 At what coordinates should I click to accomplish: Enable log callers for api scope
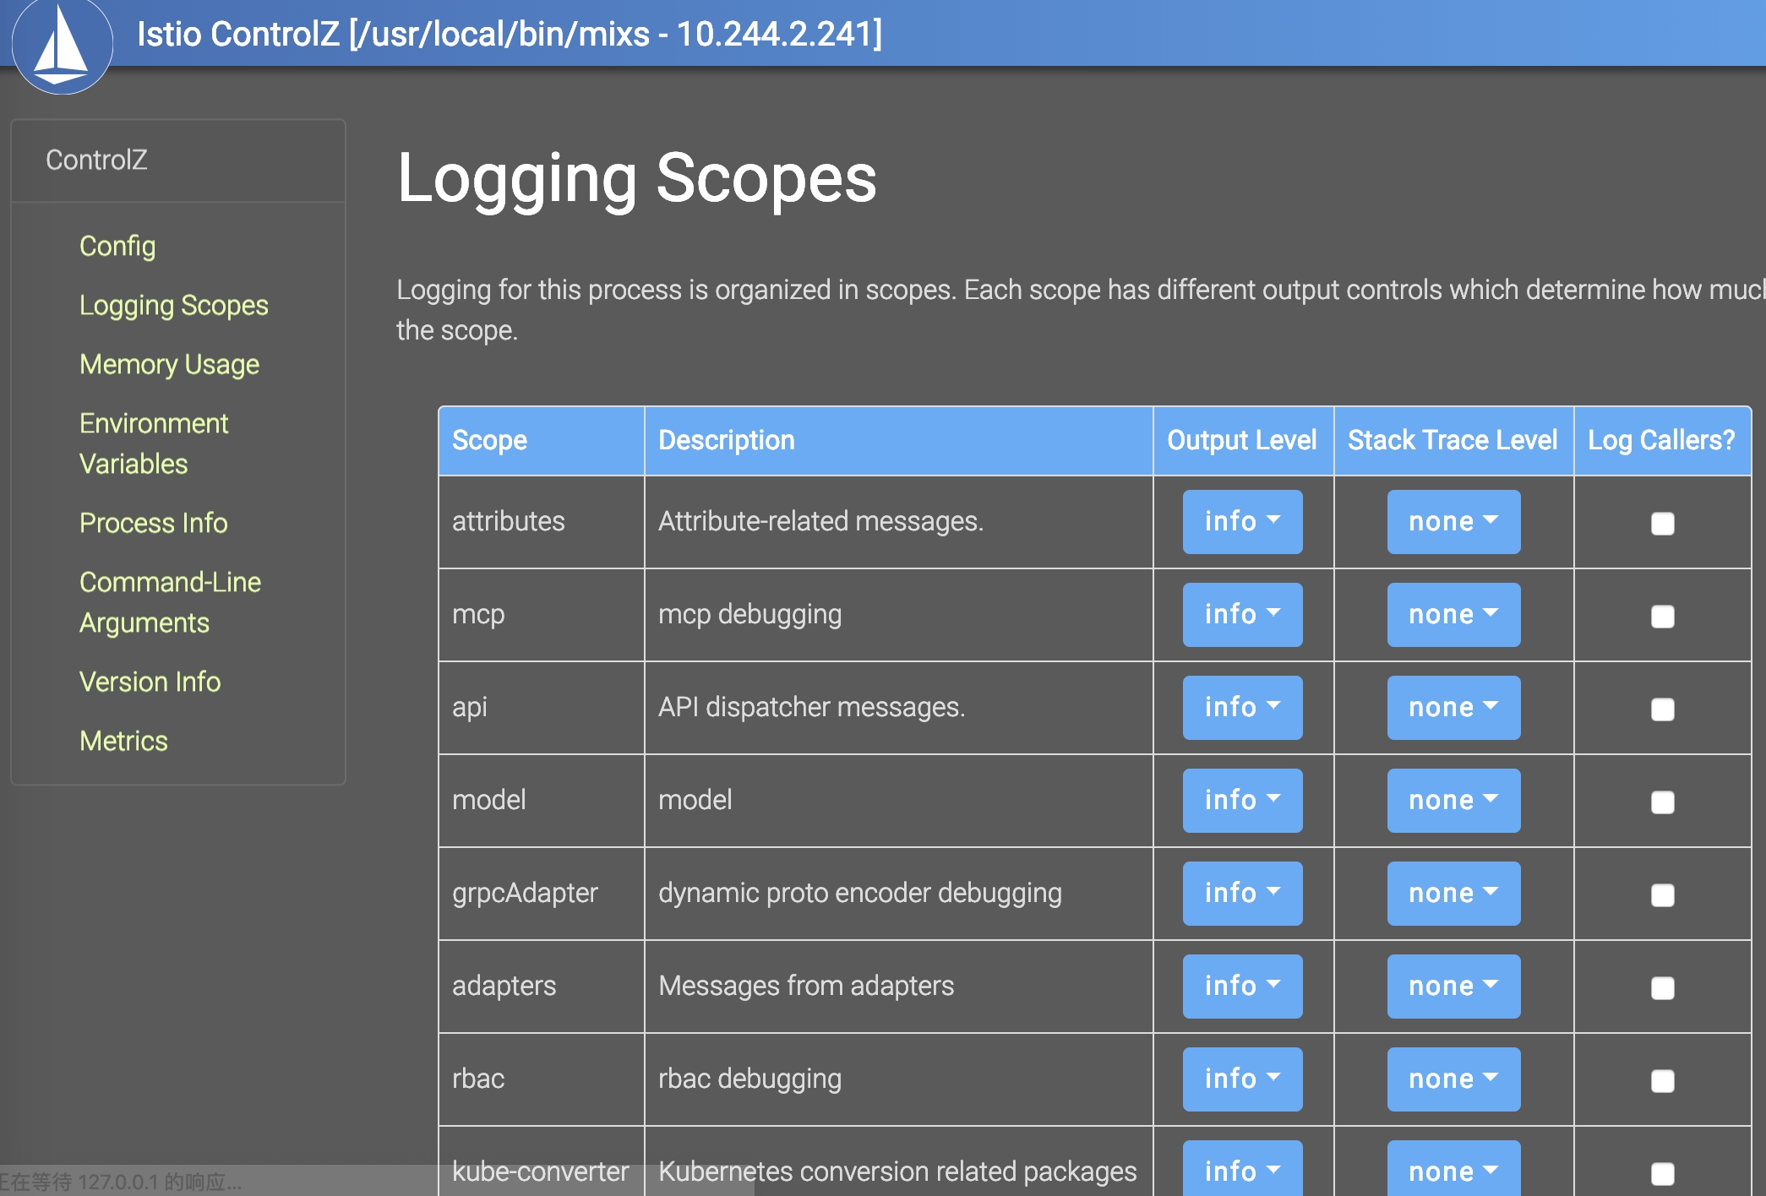(1662, 709)
